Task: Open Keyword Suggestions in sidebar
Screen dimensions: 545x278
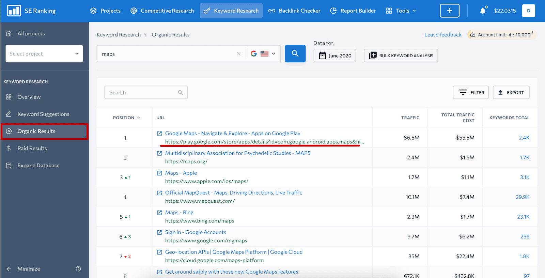Action: (37, 114)
